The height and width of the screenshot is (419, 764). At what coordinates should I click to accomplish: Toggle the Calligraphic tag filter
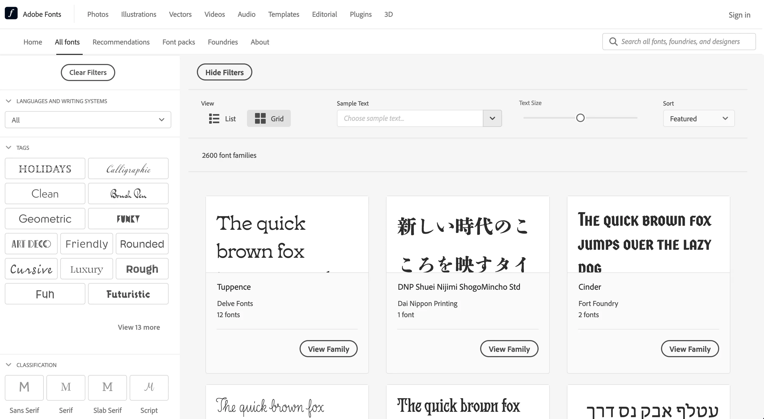(x=128, y=169)
